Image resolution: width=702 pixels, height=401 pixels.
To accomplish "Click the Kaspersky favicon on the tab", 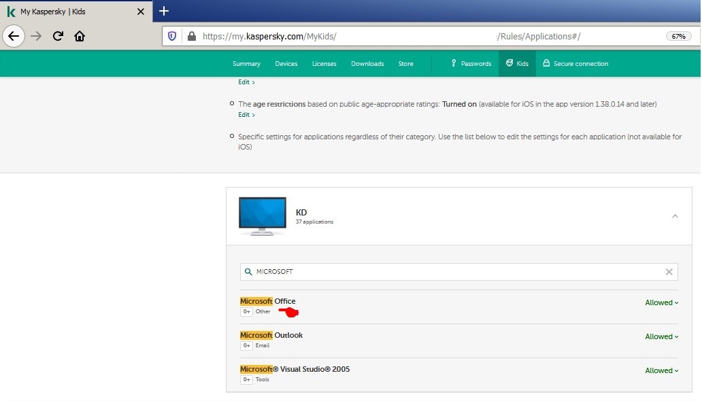I will coord(11,12).
